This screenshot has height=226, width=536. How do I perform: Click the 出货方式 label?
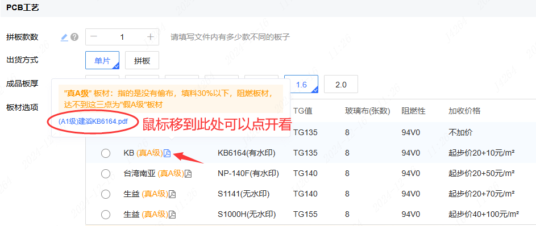coord(22,60)
